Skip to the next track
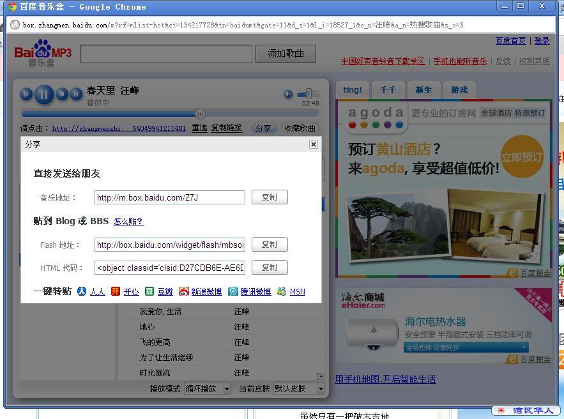 [76, 95]
